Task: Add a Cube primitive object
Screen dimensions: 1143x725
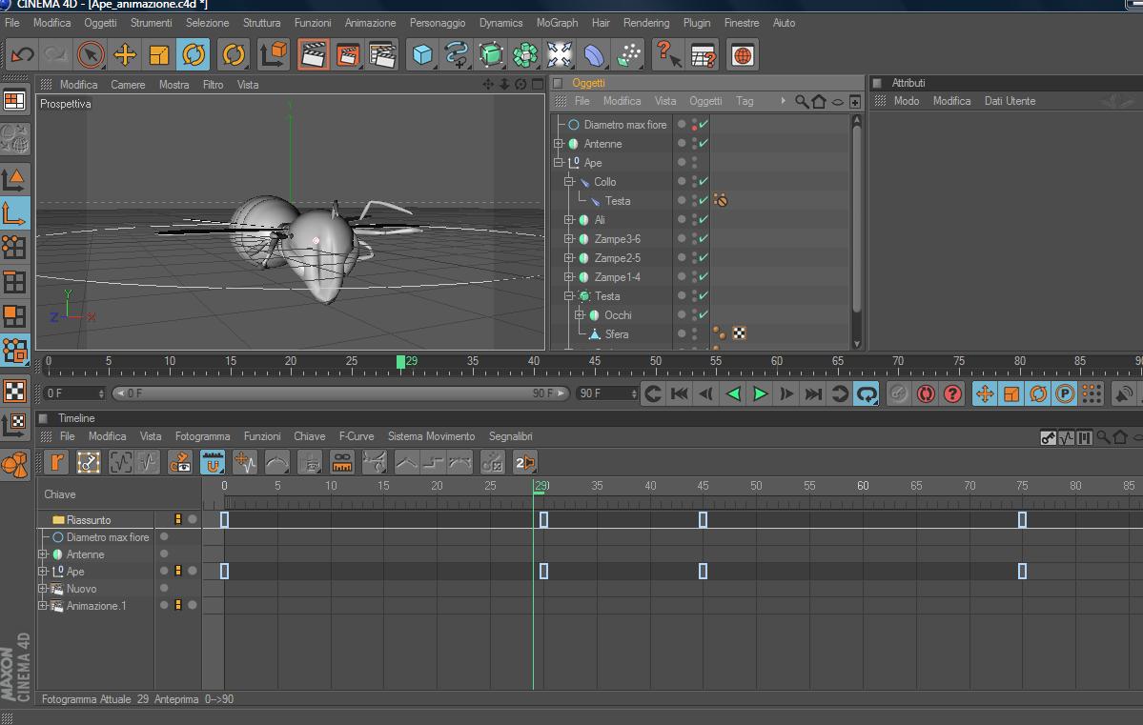Action: (422, 55)
